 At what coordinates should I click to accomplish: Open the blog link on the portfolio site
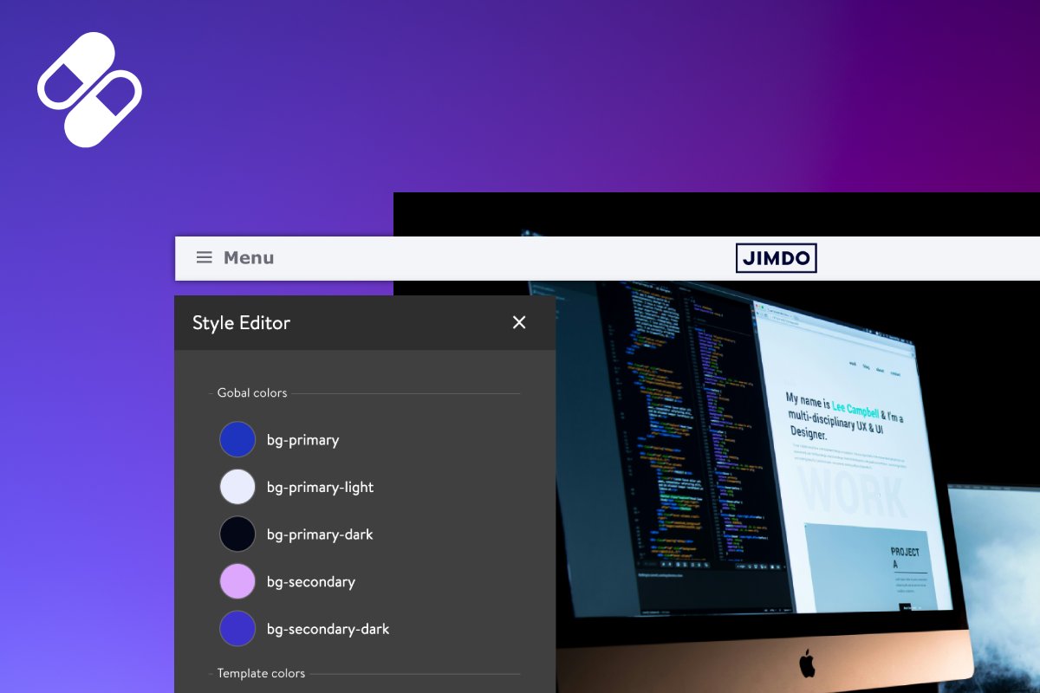click(x=868, y=367)
